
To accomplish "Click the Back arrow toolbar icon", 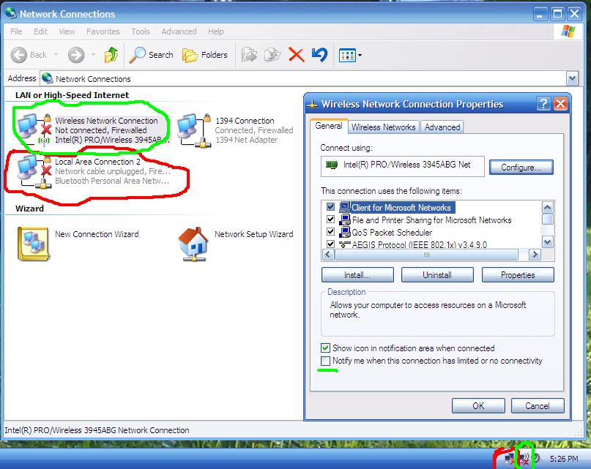I will pyautogui.click(x=19, y=55).
